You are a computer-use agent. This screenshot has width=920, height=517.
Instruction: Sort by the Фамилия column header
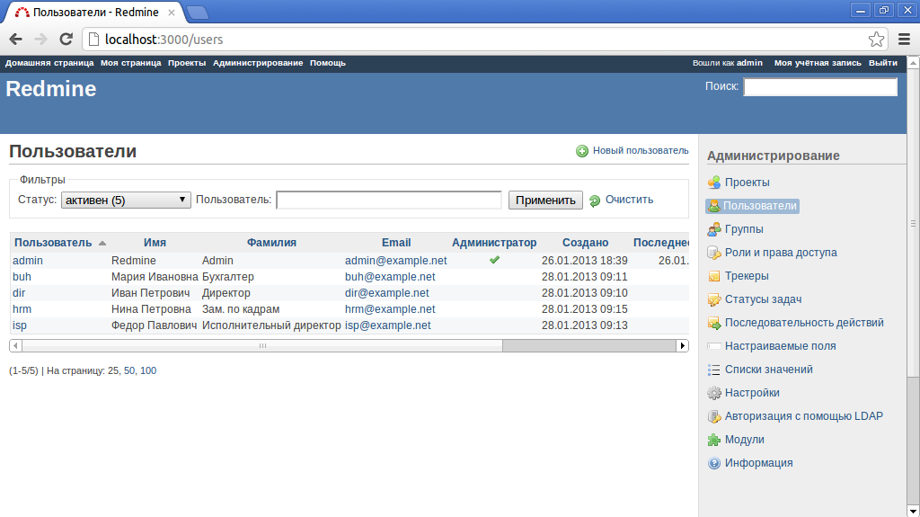click(271, 243)
